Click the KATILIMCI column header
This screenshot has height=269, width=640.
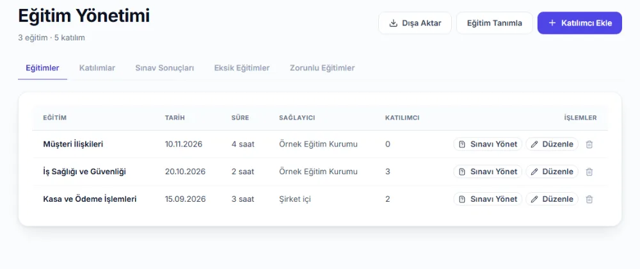tap(402, 118)
